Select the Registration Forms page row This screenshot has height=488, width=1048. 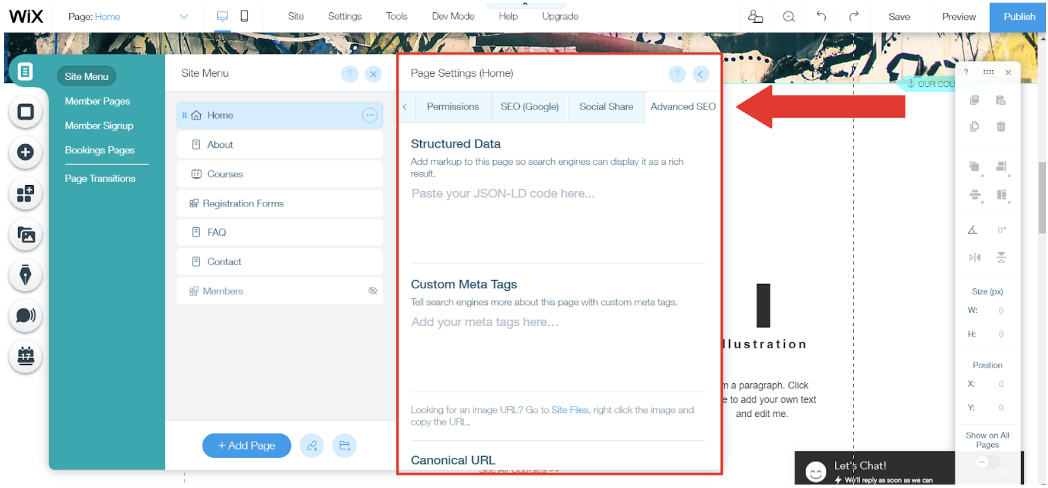[x=280, y=204]
